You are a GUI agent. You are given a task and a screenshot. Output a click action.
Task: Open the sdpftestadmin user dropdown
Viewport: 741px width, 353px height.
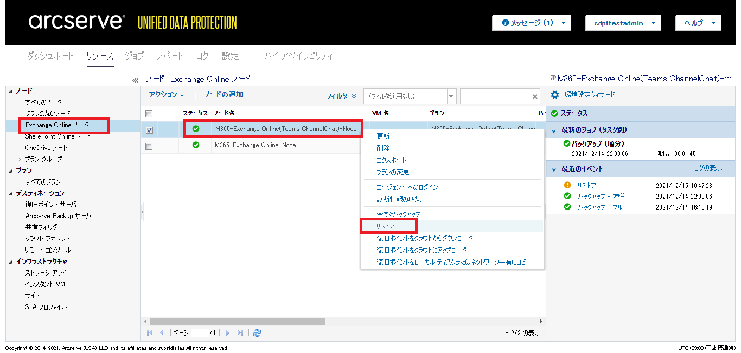point(623,23)
